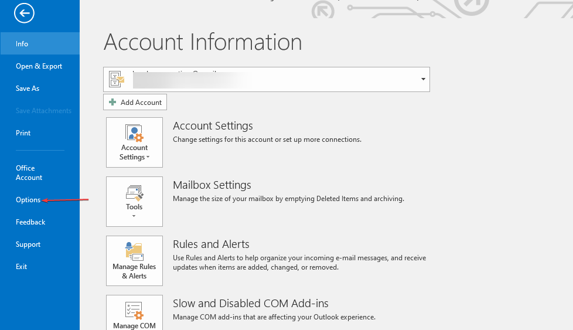This screenshot has height=330, width=573.
Task: Open the Office Account page
Action: click(29, 173)
